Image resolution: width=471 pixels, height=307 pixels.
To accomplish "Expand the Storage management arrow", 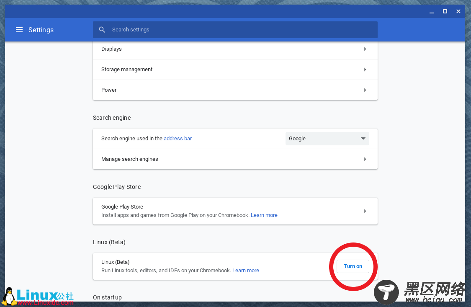I will pos(365,70).
